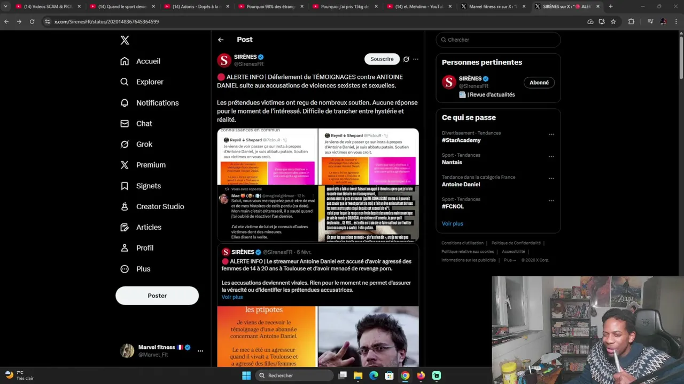
Task: Click the address bar URL
Action: pos(106,21)
